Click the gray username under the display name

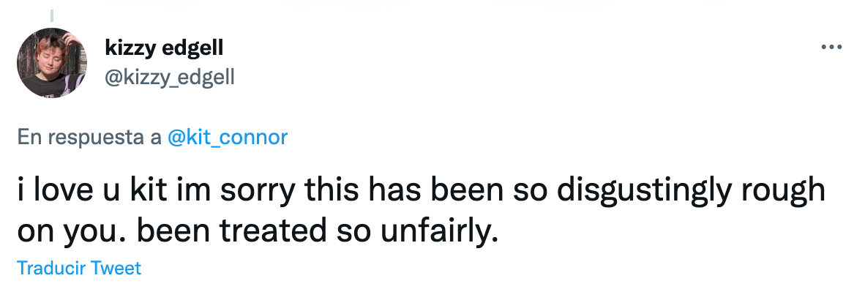pos(170,76)
